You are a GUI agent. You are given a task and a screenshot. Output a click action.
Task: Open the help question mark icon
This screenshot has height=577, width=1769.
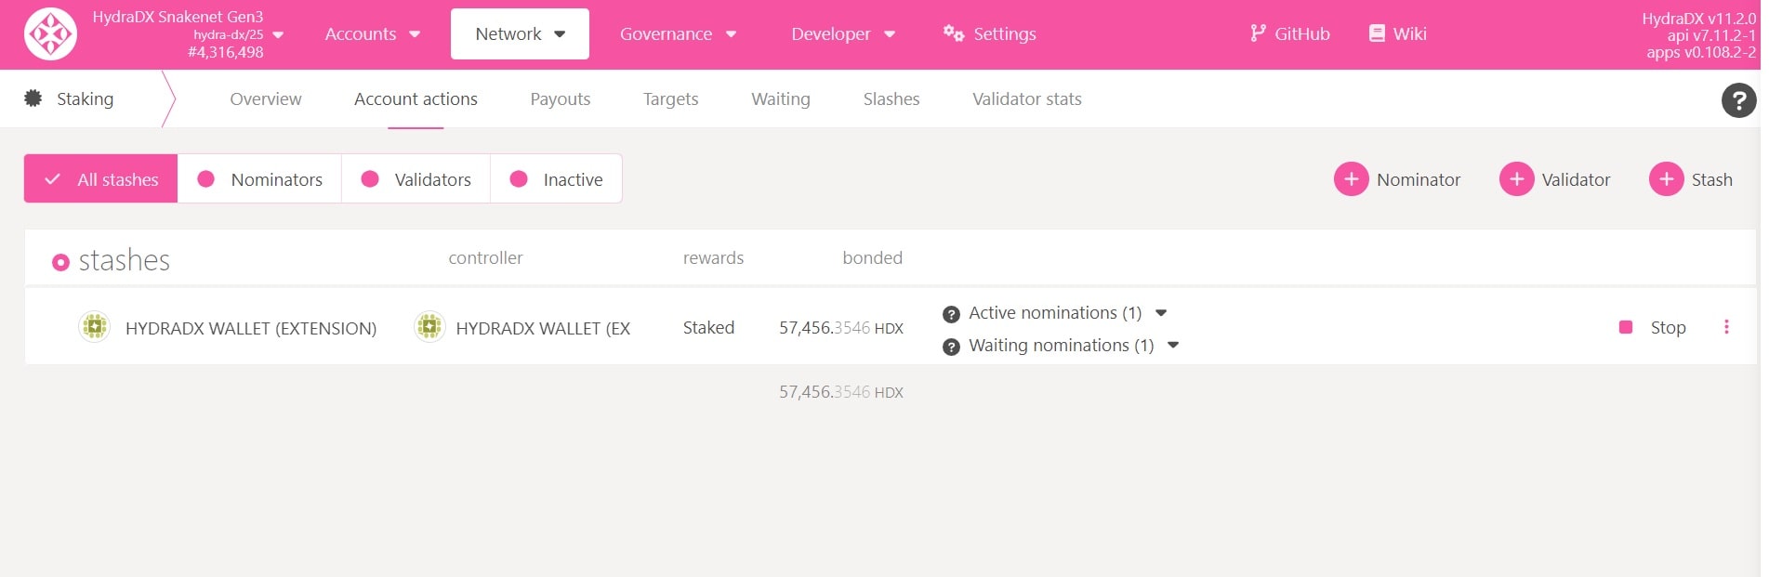(x=1738, y=100)
